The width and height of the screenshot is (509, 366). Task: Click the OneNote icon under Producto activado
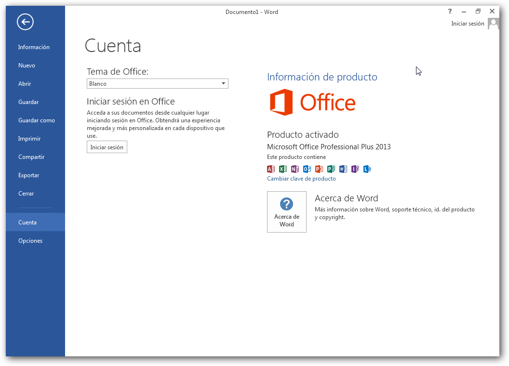tap(295, 169)
